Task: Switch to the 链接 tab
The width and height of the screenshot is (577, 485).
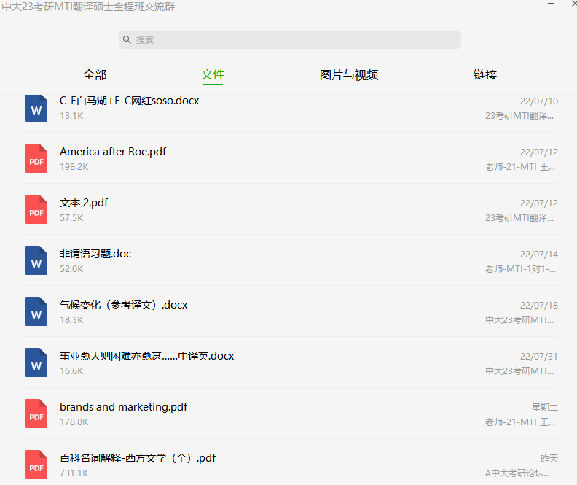Action: 485,75
